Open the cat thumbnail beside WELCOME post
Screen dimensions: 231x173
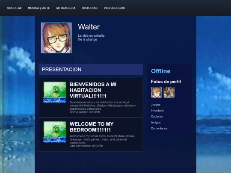(x=55, y=132)
